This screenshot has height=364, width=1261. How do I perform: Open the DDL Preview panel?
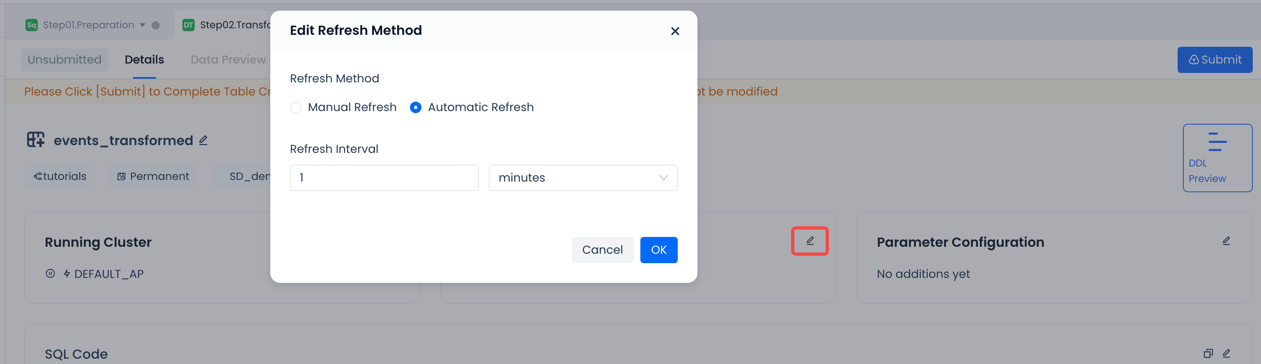(1217, 158)
